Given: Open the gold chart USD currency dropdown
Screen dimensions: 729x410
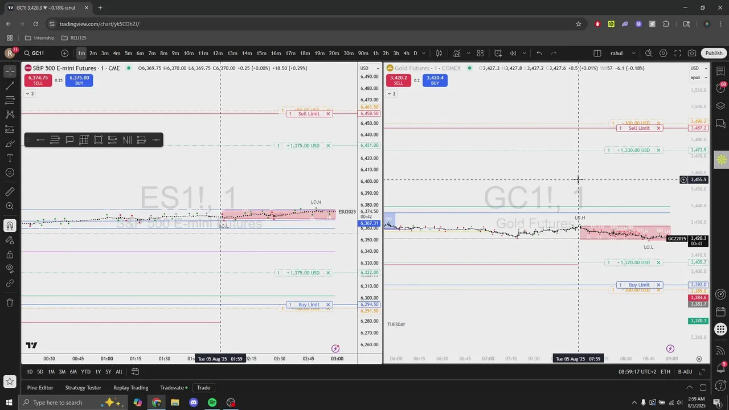Looking at the screenshot, I should (699, 68).
